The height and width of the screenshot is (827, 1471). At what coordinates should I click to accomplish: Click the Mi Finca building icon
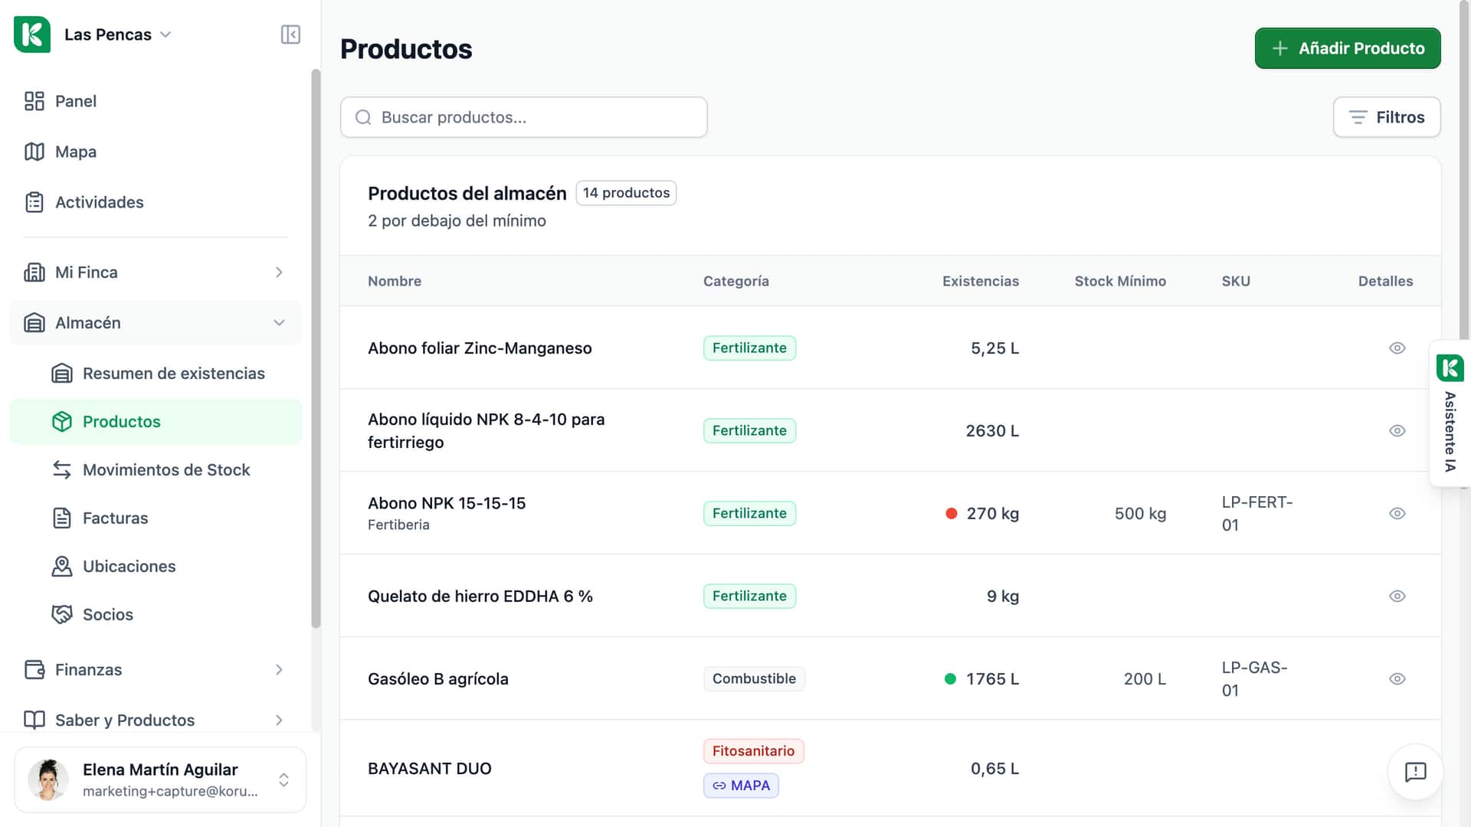click(34, 273)
